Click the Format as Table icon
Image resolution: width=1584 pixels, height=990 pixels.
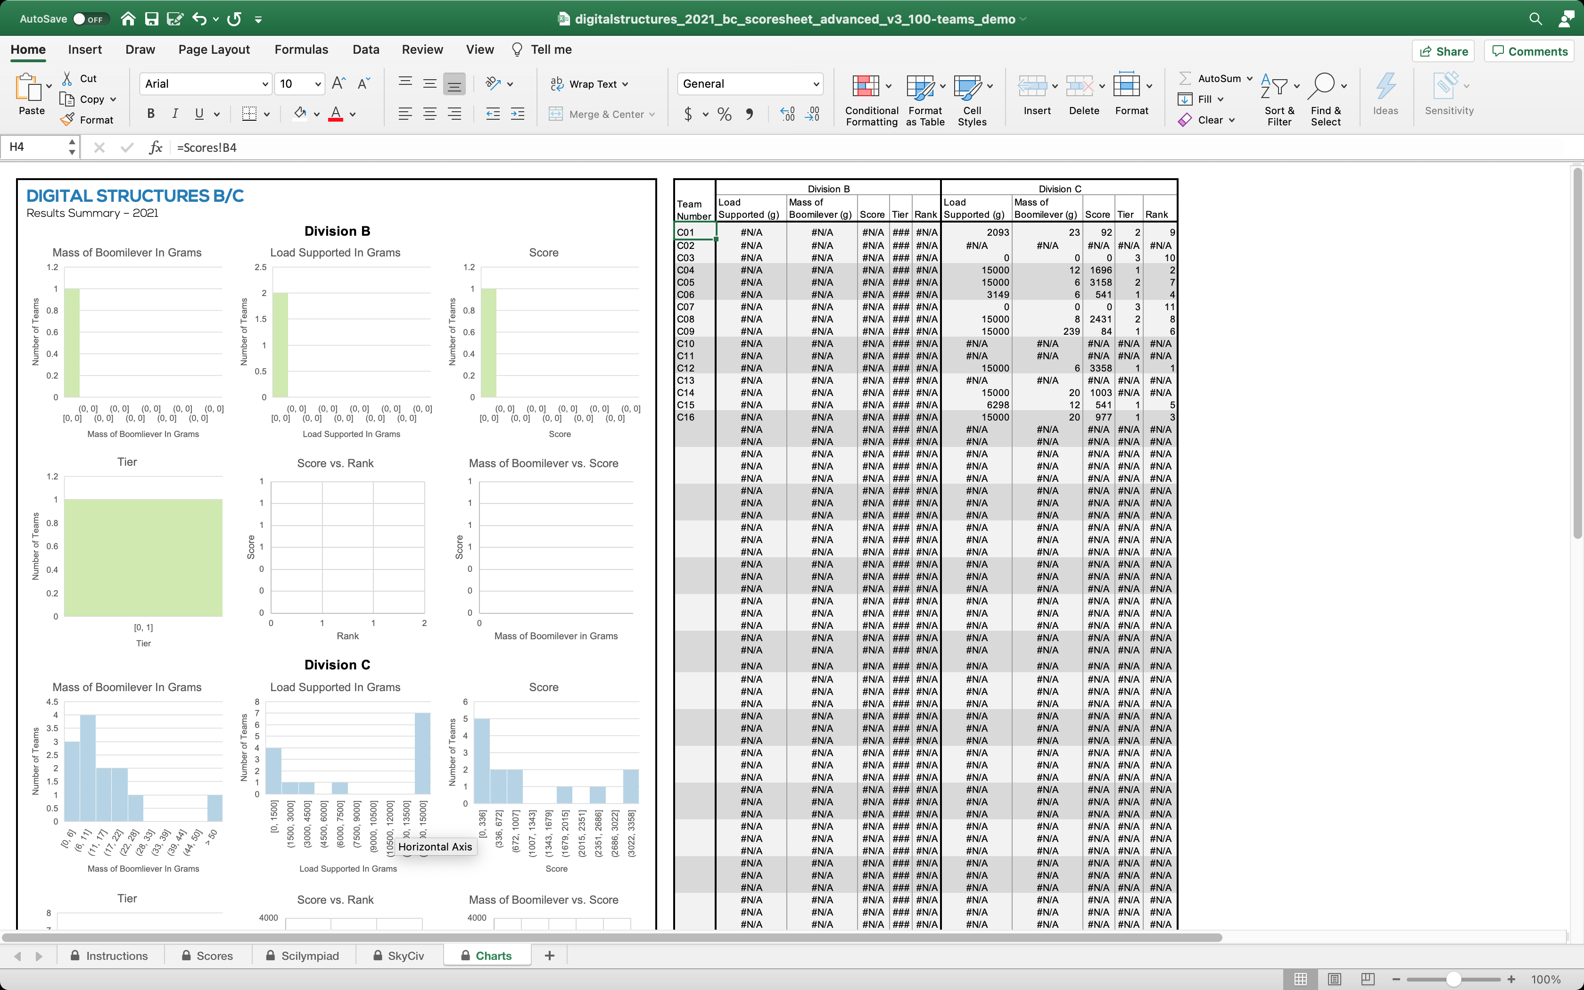(920, 86)
